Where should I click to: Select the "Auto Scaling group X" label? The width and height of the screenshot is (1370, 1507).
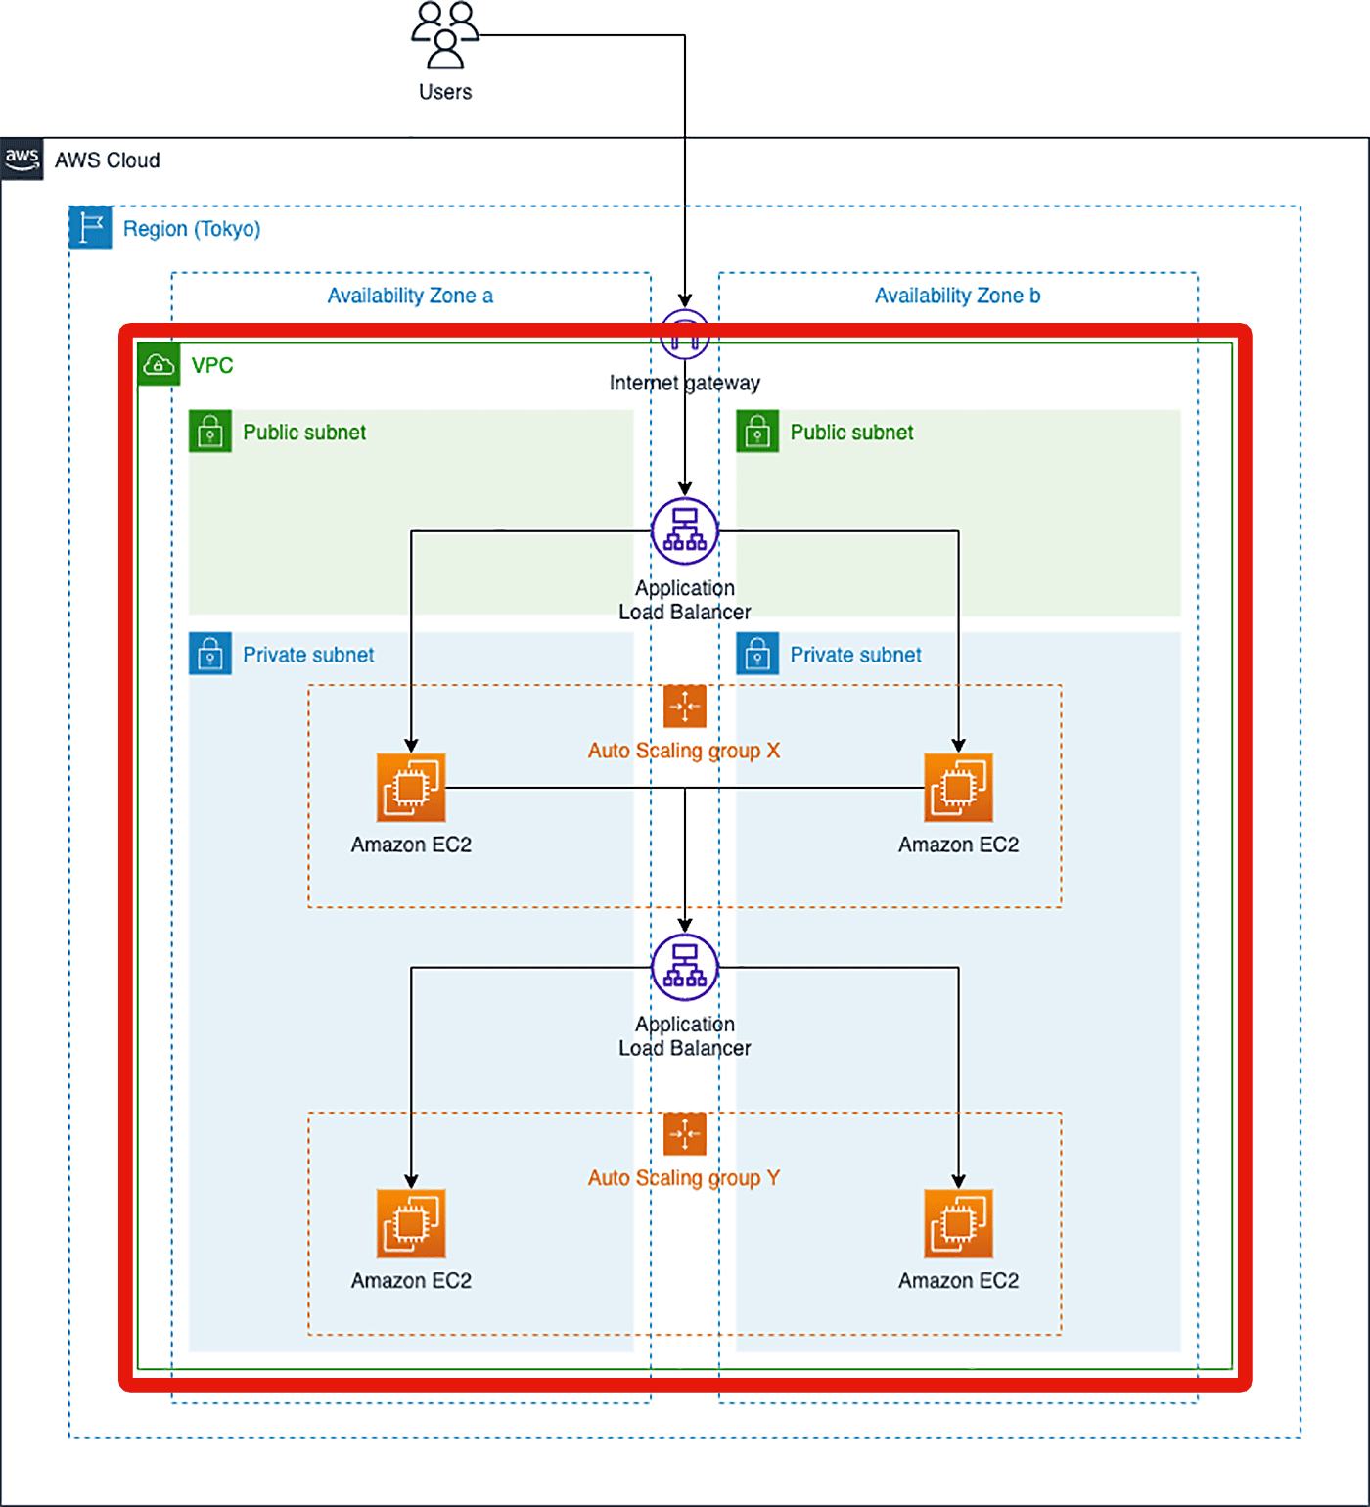[684, 751]
